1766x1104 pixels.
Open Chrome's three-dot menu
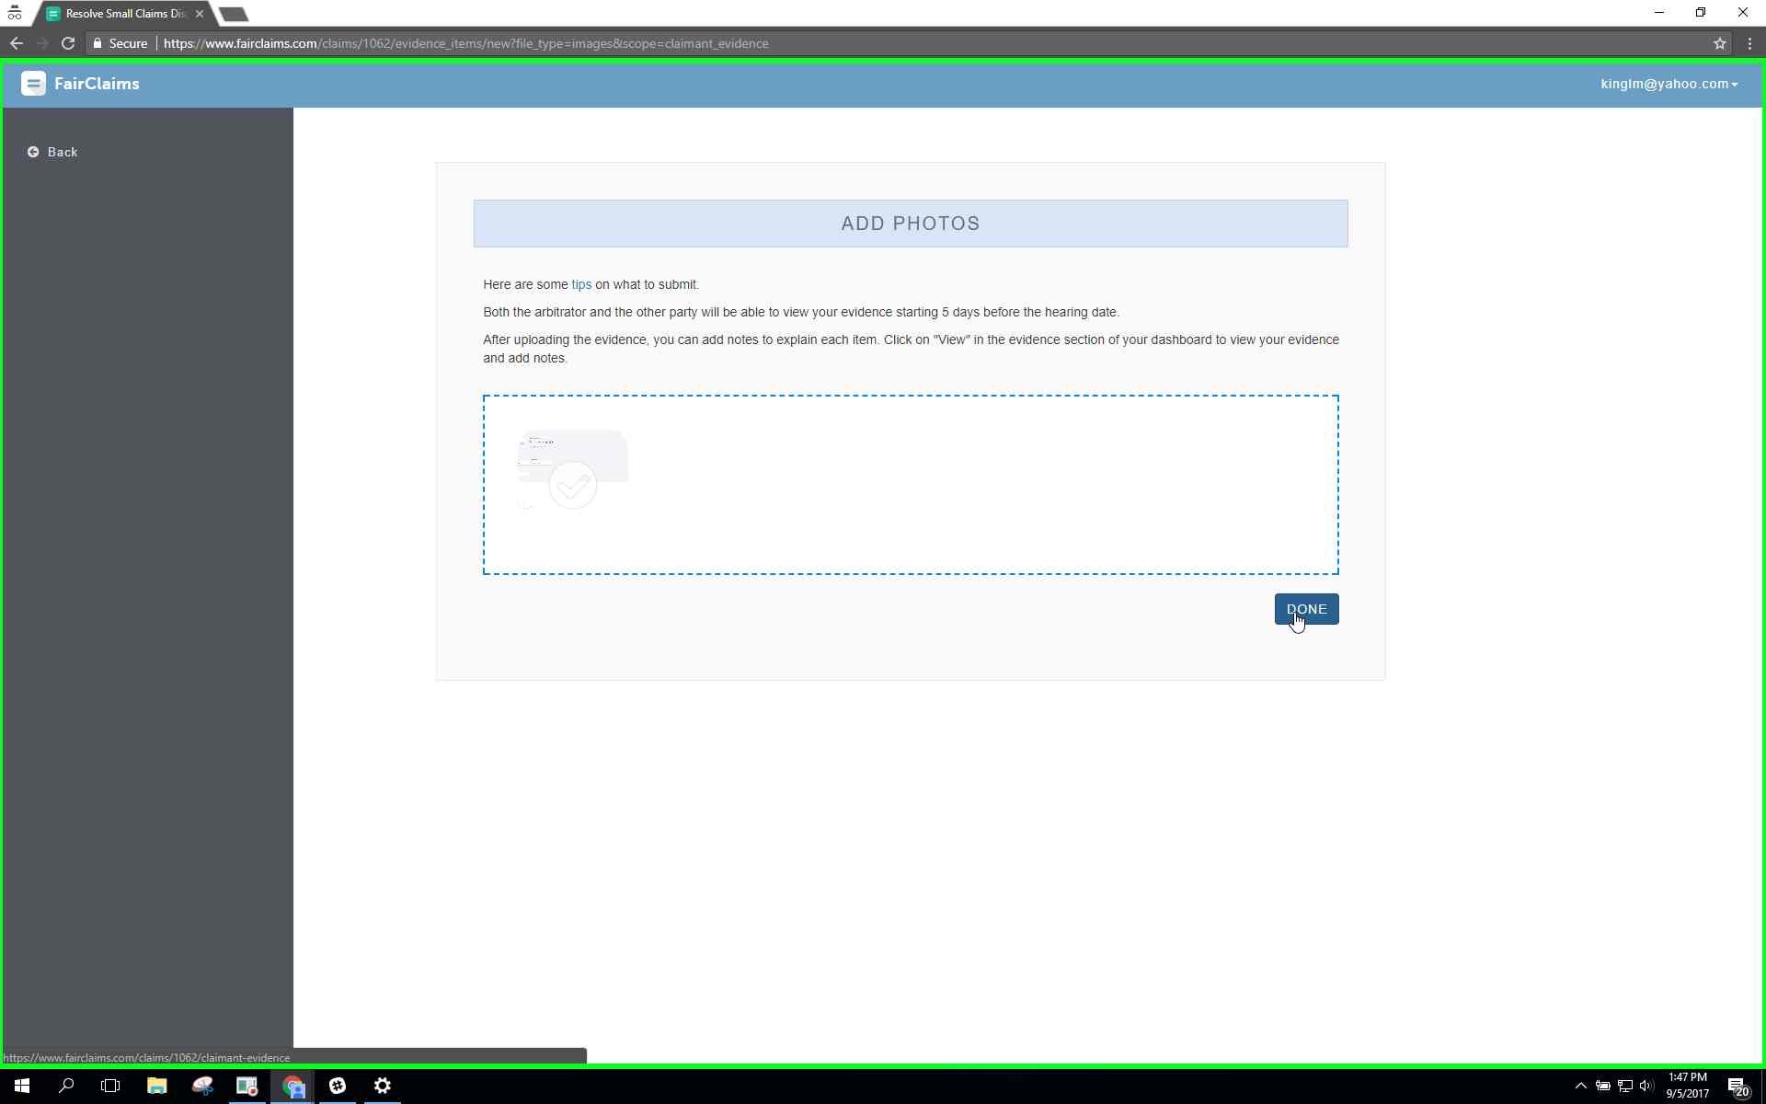pos(1749,43)
